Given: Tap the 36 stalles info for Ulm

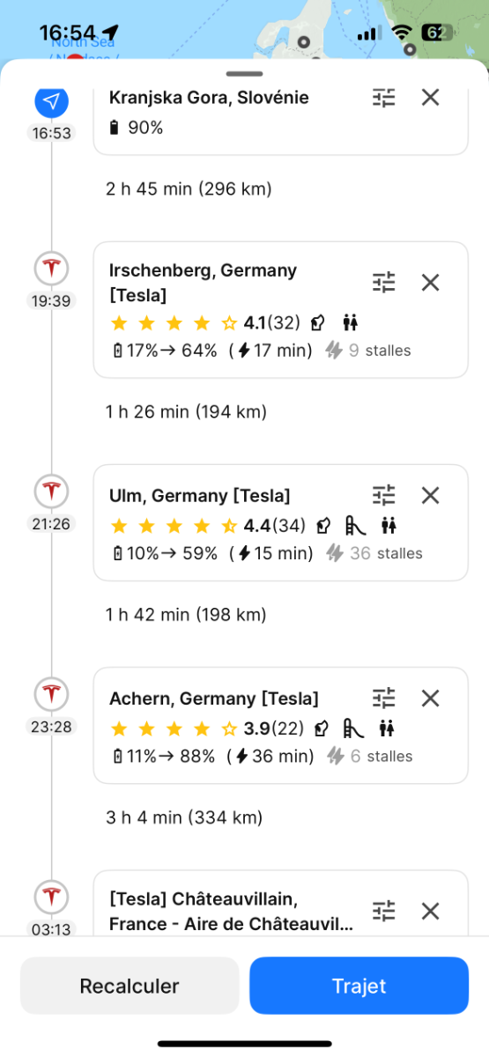Looking at the screenshot, I should tap(374, 553).
